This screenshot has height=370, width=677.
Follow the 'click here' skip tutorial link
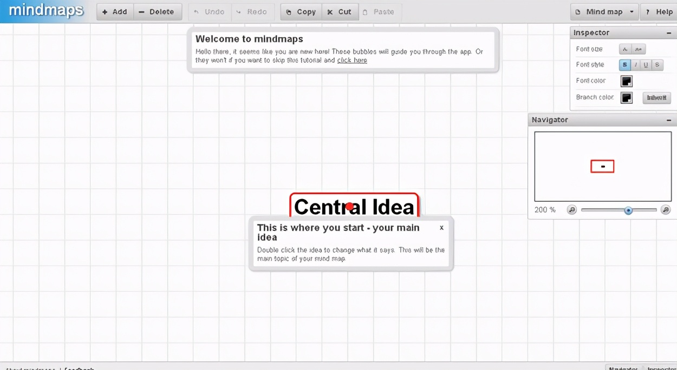tap(352, 60)
